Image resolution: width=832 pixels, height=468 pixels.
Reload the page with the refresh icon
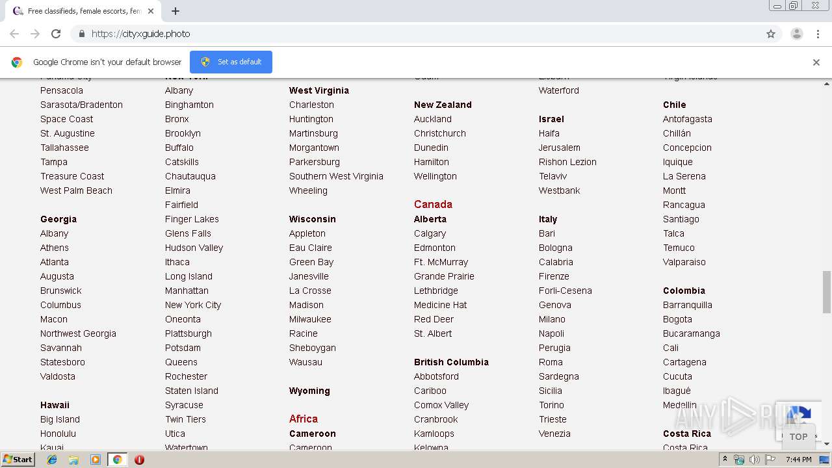pyautogui.click(x=56, y=34)
